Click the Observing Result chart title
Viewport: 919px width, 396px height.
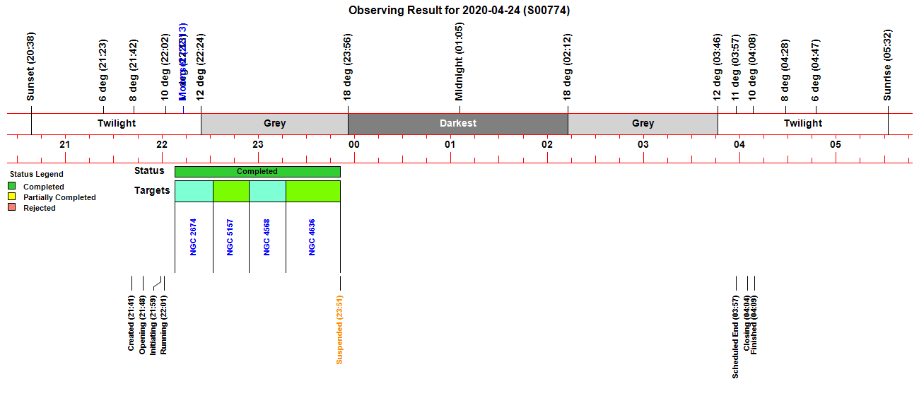[459, 11]
